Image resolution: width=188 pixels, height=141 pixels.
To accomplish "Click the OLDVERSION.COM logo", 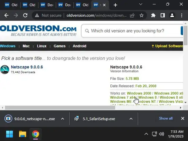I will pyautogui.click(x=38, y=31).
